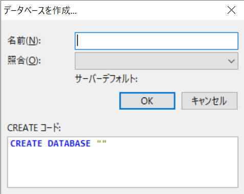Click the blank dialog area left of OK
Screen dimensions: 244x194
click(63, 101)
